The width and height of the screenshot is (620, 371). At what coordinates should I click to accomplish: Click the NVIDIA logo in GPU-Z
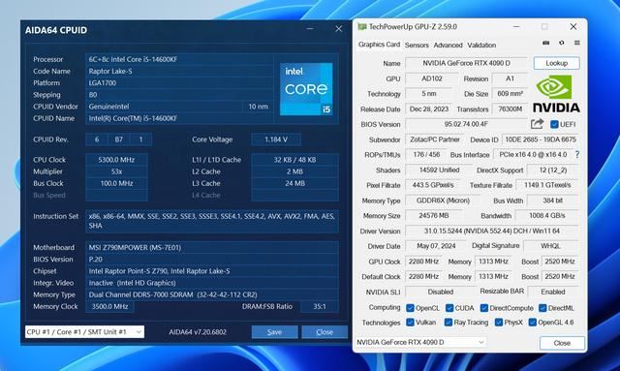(x=556, y=94)
